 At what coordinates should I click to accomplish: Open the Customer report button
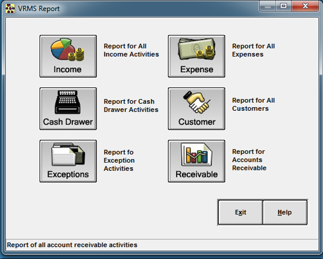coord(197,109)
